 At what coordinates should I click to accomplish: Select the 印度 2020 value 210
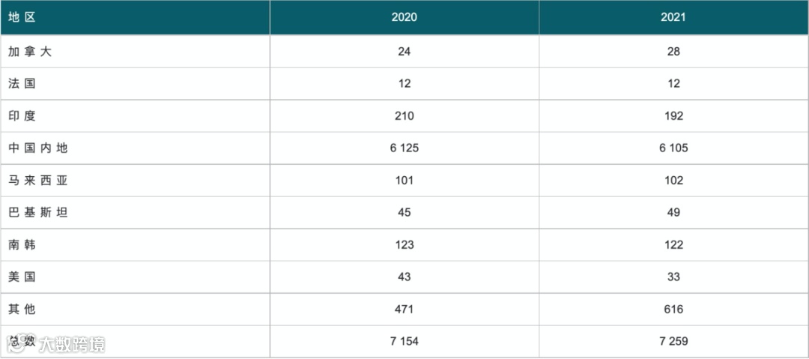(x=404, y=116)
